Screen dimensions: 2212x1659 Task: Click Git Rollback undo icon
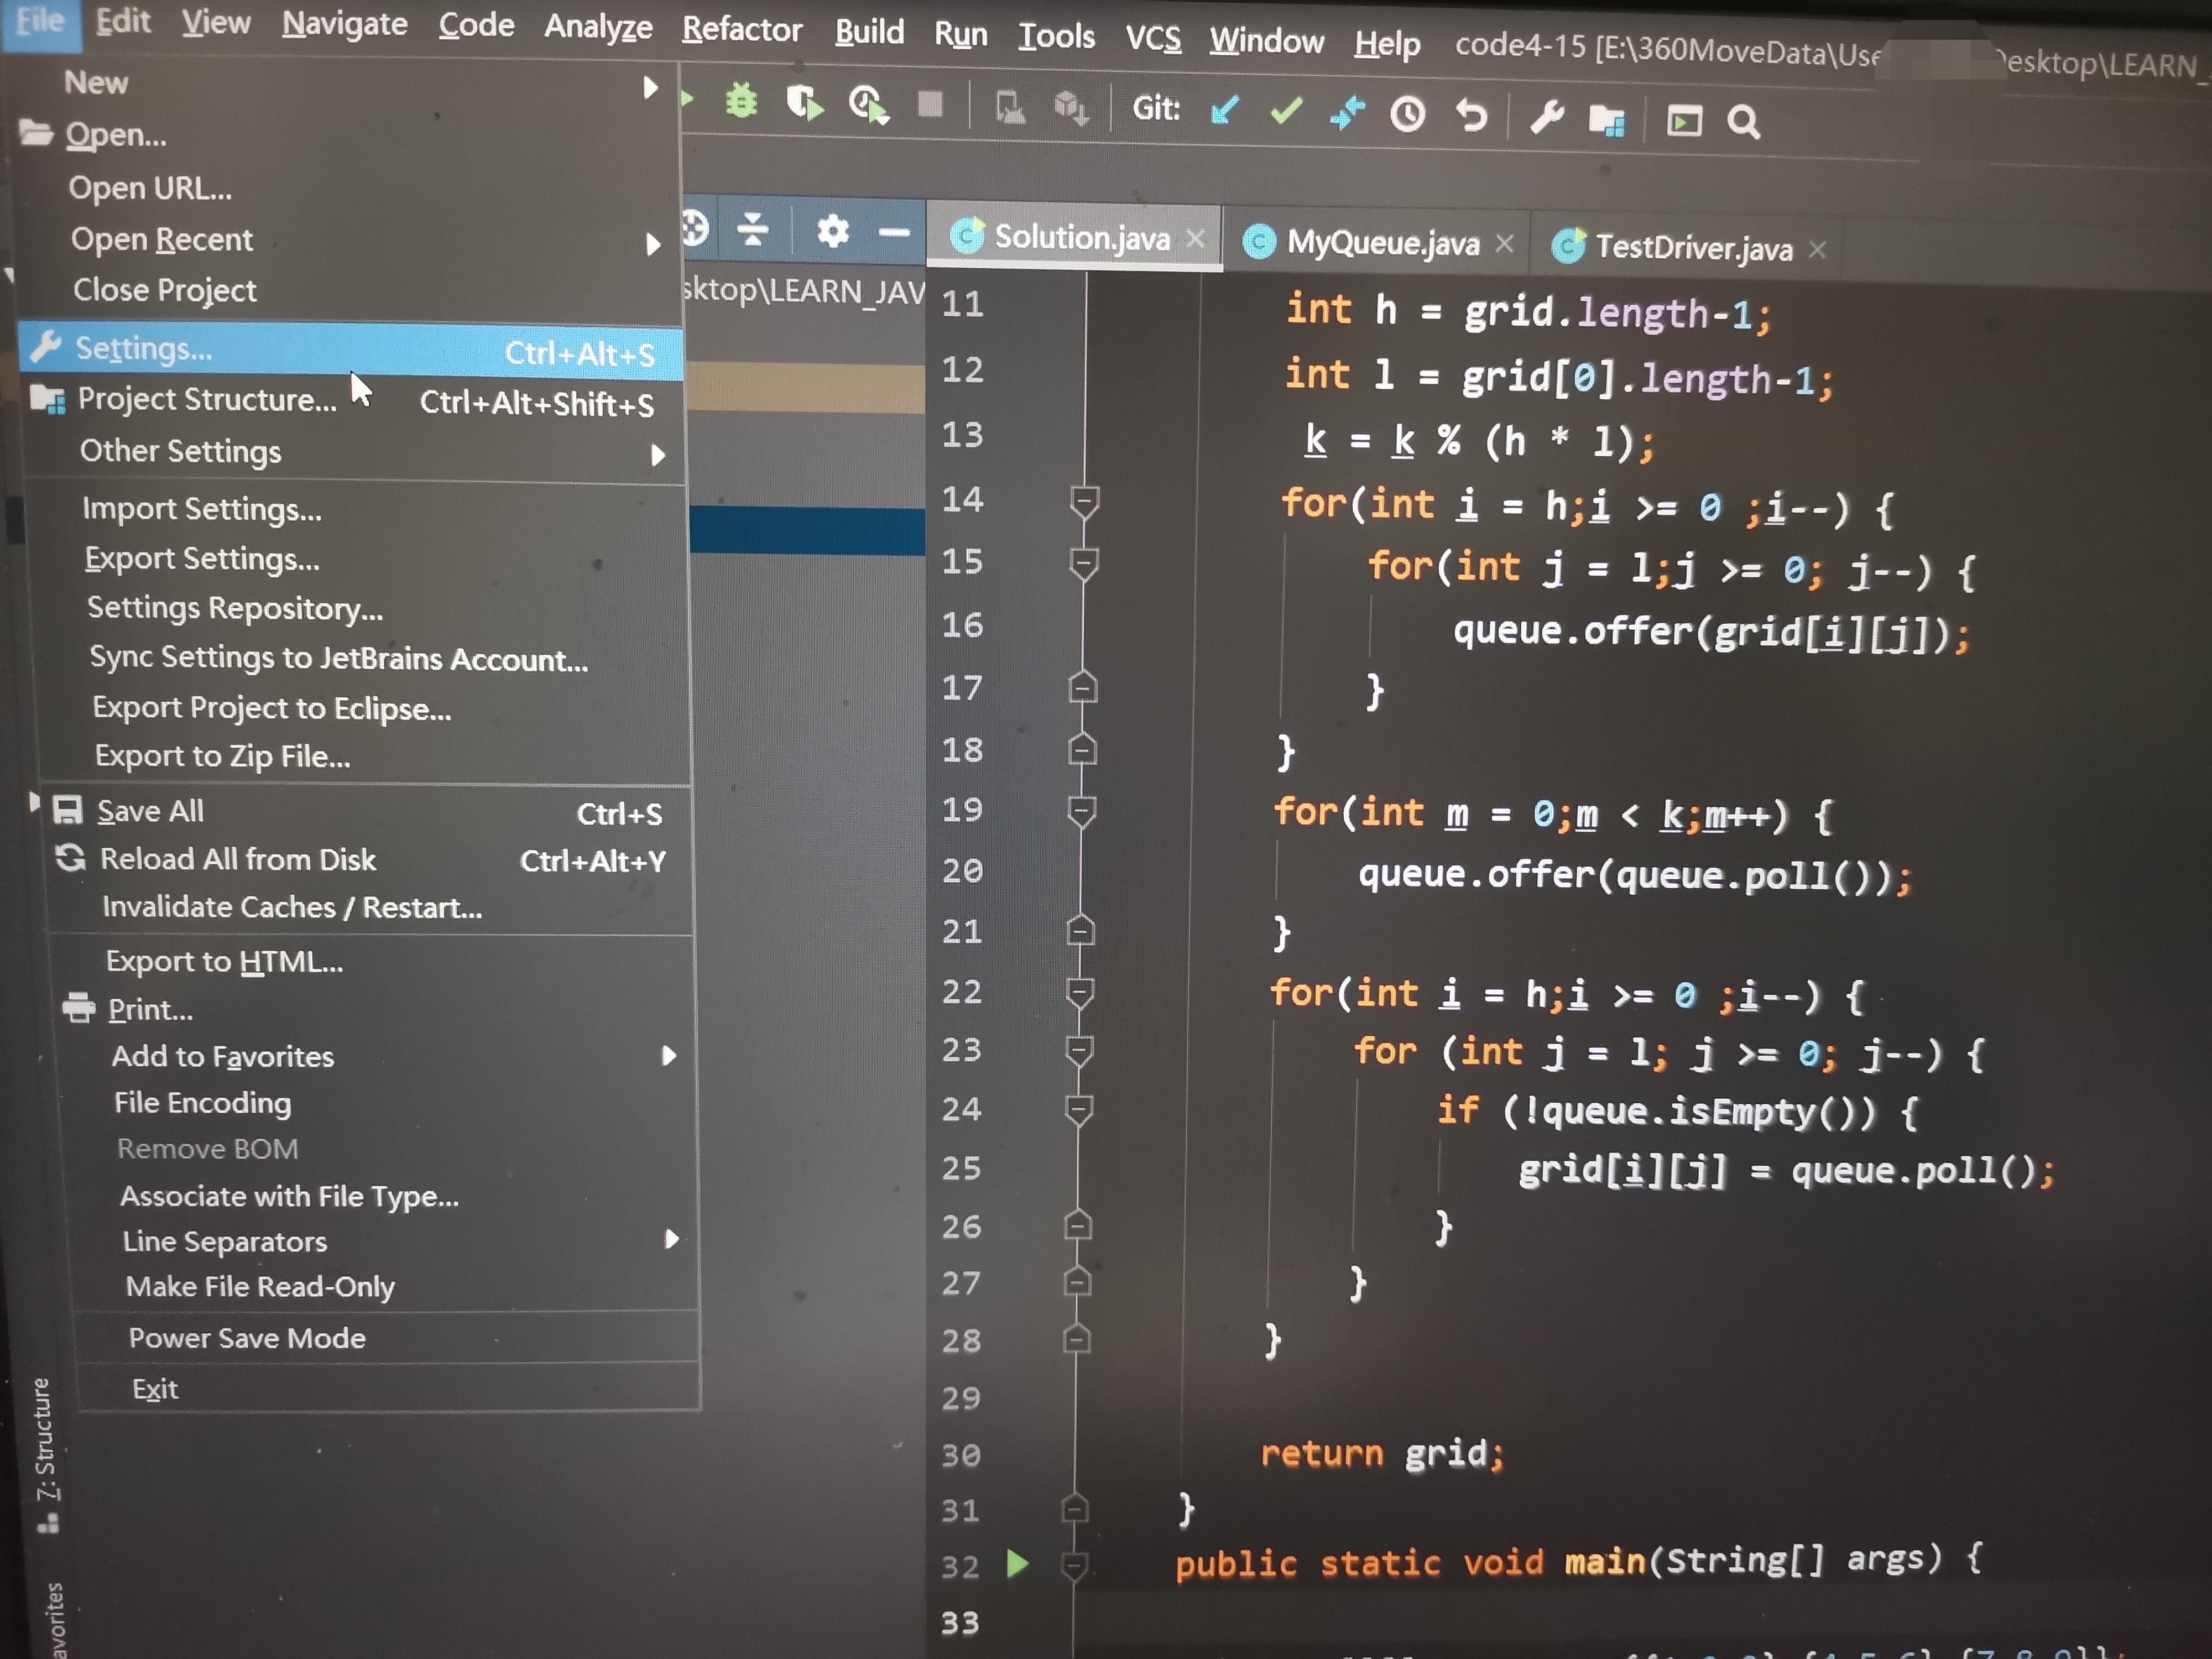coord(1471,116)
